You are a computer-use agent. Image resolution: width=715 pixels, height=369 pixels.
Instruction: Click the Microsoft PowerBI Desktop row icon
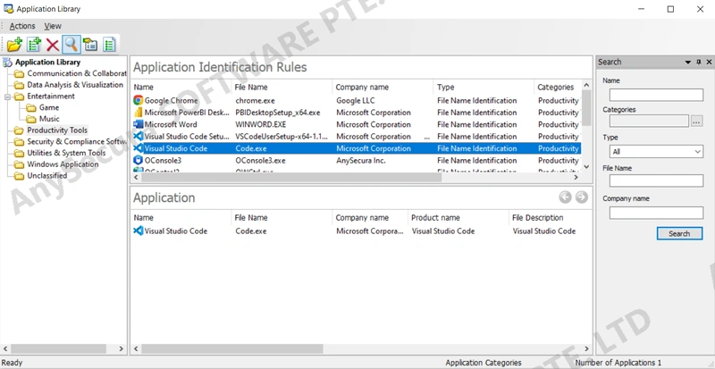tap(139, 113)
